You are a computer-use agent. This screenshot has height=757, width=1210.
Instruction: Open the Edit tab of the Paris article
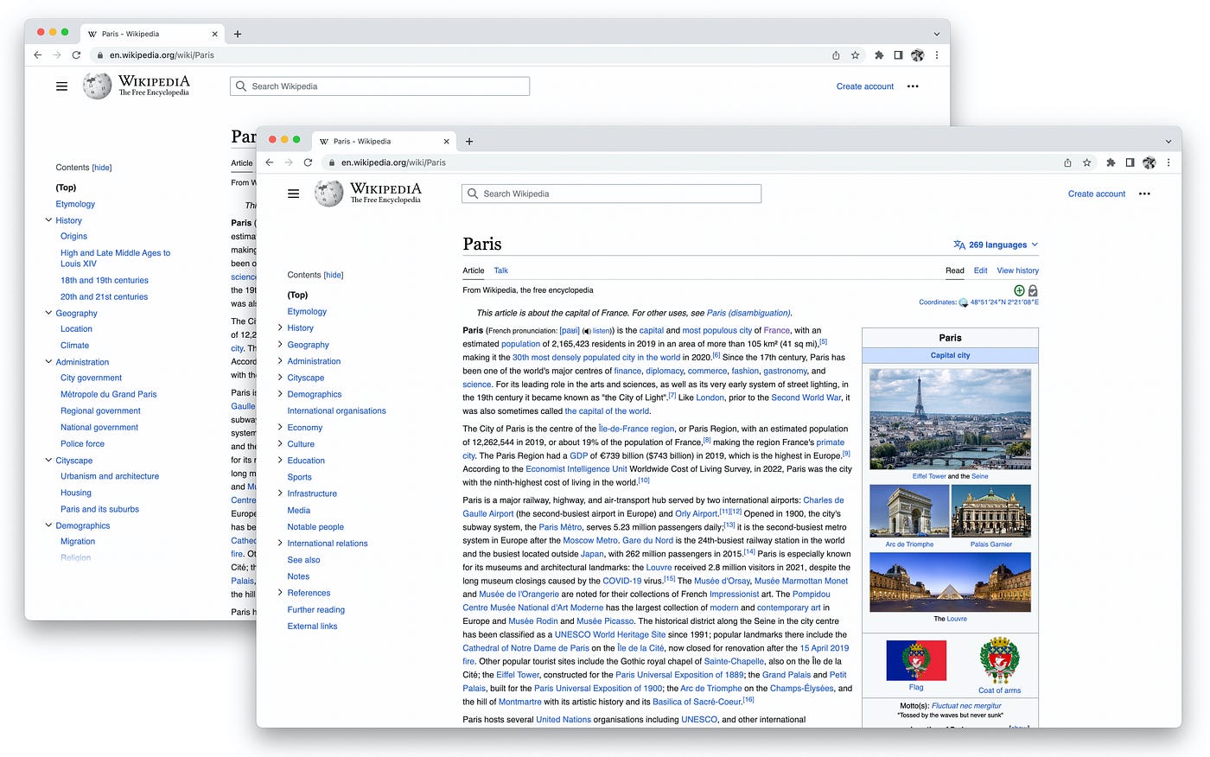click(980, 270)
